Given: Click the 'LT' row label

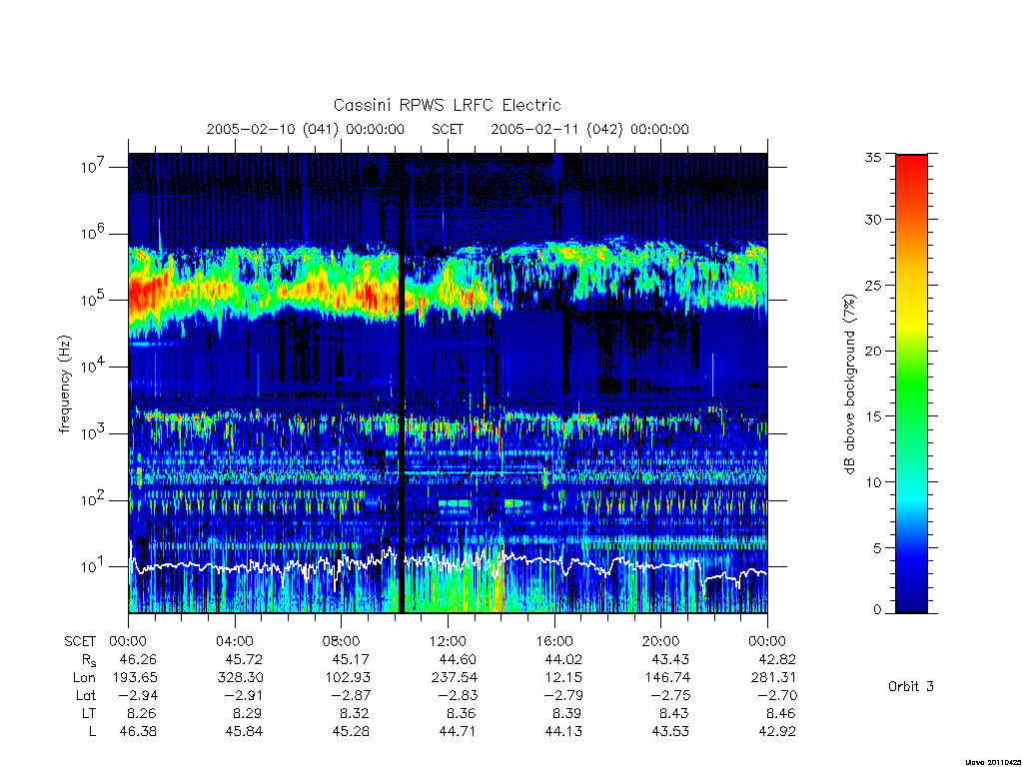Looking at the screenshot, I should click(x=89, y=713).
